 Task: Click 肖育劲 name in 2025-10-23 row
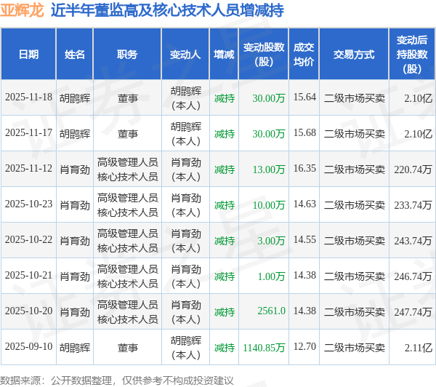click(74, 204)
